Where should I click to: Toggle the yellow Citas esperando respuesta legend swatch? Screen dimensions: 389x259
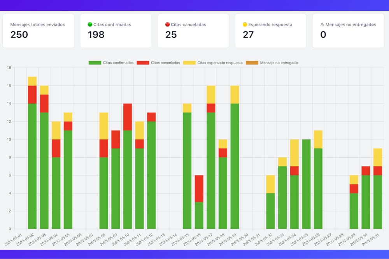tap(189, 63)
